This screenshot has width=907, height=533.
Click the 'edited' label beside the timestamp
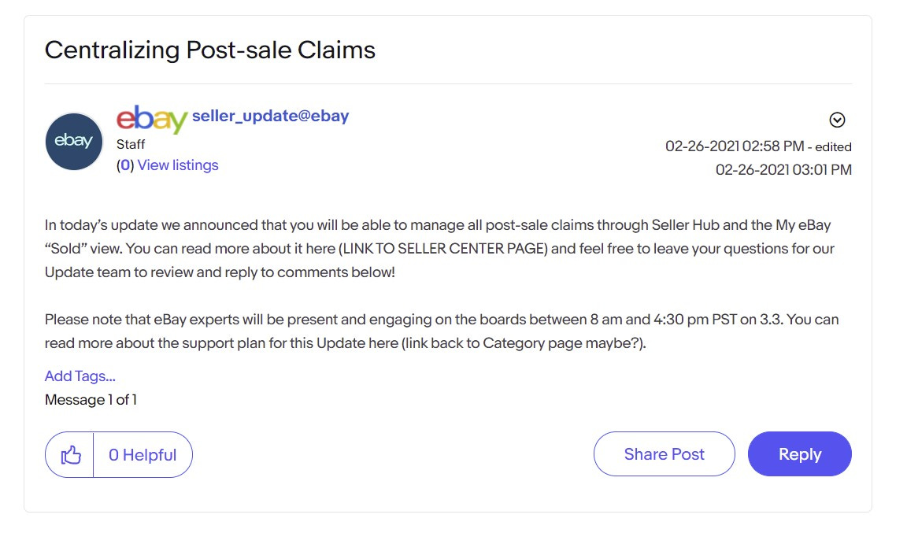pos(833,147)
